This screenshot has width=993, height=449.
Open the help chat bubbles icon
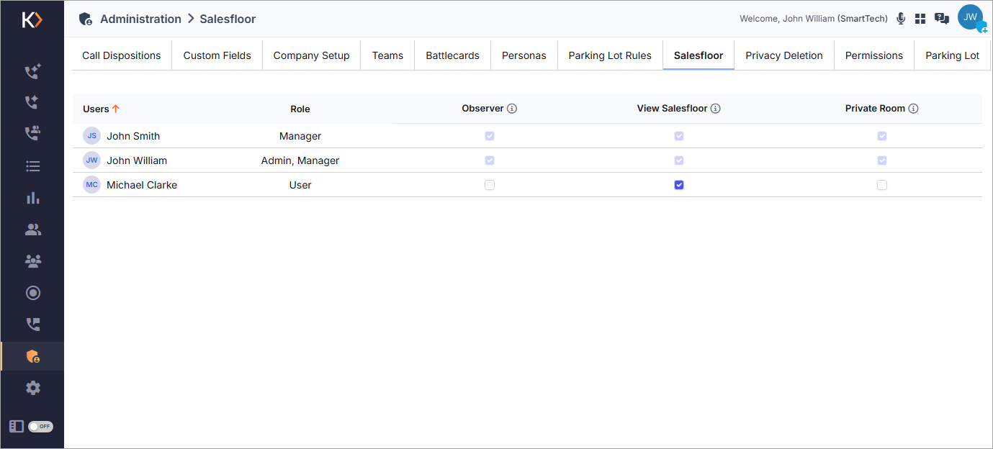click(x=941, y=19)
